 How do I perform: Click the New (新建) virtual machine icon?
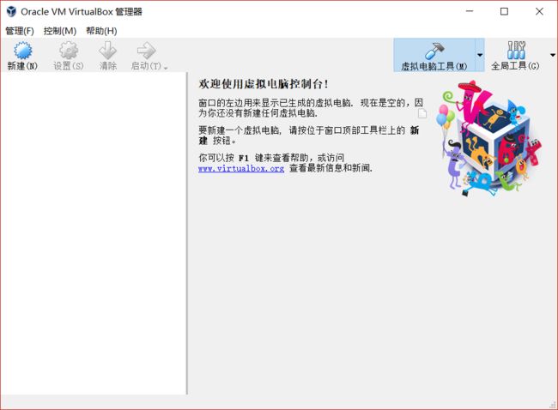point(22,51)
